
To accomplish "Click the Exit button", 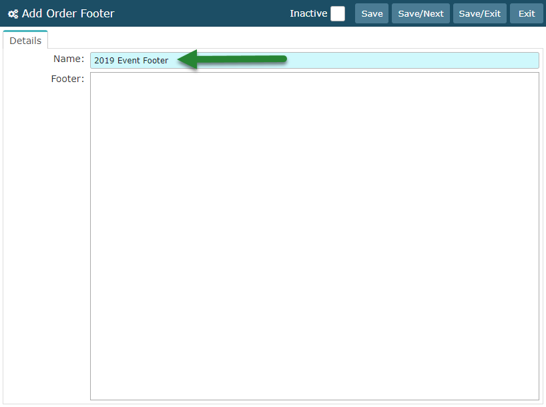I will point(526,13).
